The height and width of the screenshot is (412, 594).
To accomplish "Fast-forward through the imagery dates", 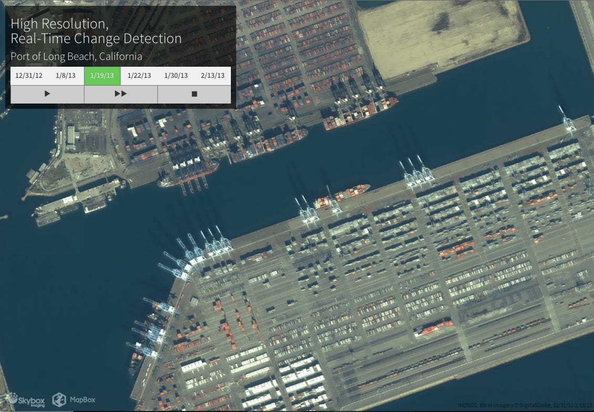I will pyautogui.click(x=121, y=94).
